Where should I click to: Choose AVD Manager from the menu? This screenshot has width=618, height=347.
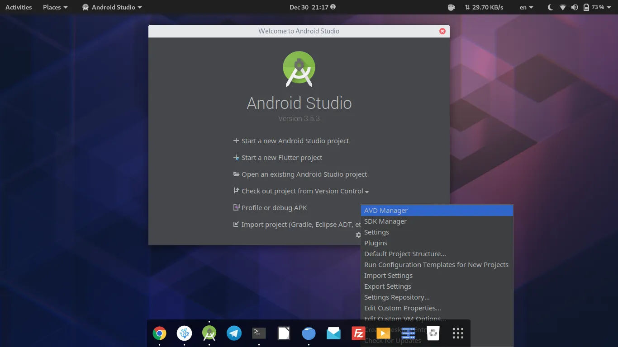click(x=437, y=211)
